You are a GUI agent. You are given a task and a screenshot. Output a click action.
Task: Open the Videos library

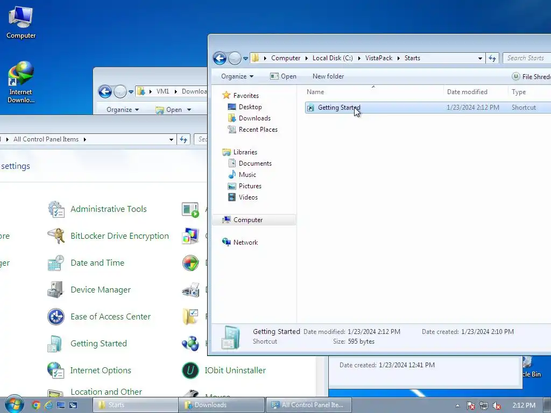pyautogui.click(x=248, y=197)
